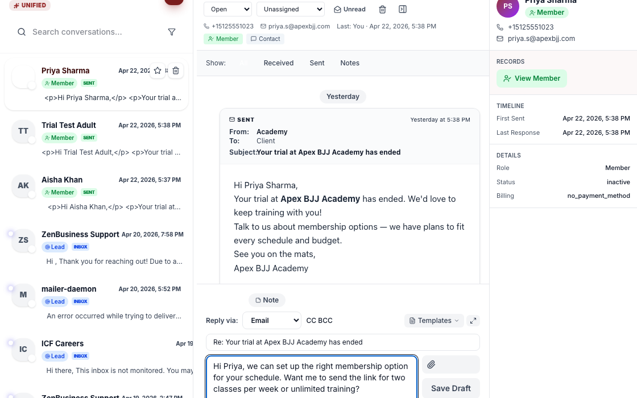Image resolution: width=637 pixels, height=398 pixels.
Task: Click the trash icon in conversation header
Action: 382,9
